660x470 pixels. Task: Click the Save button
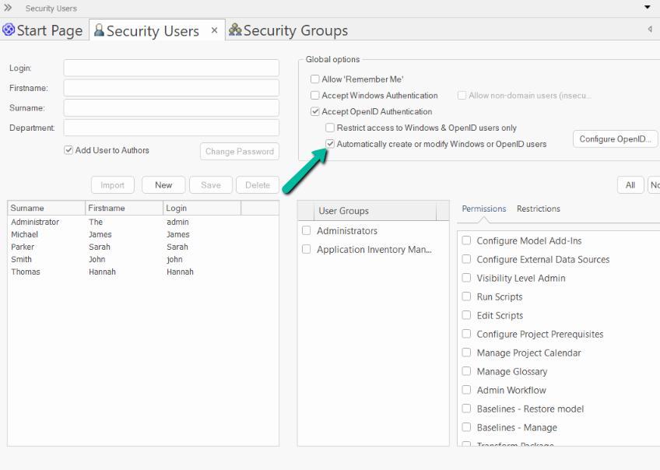click(x=211, y=185)
